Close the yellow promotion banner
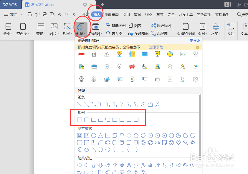Screen dimensions: 248x174 click(x=198, y=47)
